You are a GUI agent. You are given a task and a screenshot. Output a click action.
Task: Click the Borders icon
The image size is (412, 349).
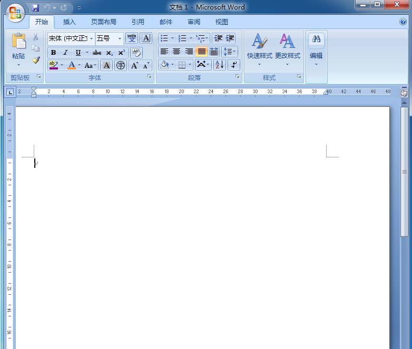click(182, 65)
